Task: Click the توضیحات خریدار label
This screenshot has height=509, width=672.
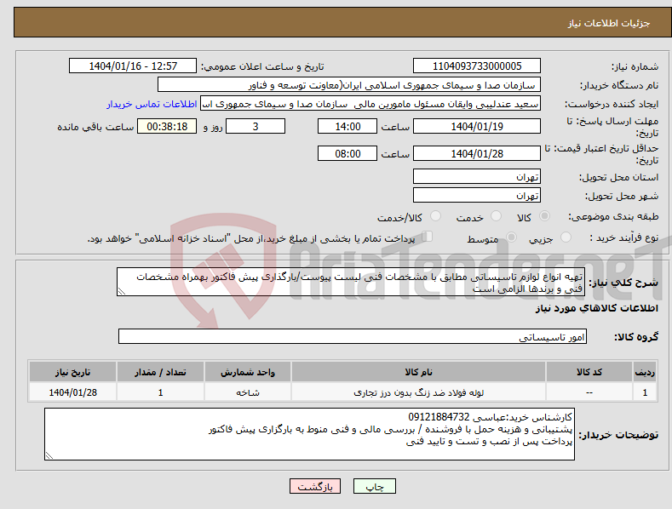Action: (x=618, y=435)
